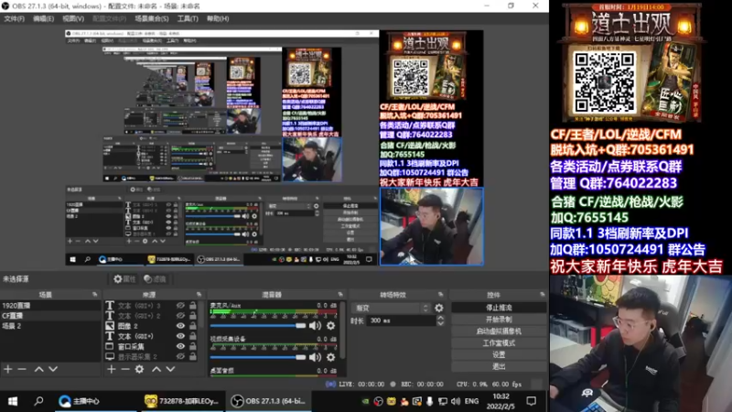Toggle lock on 显示器采集 2 source
Viewport: 732px width, 412px height.
(x=193, y=356)
